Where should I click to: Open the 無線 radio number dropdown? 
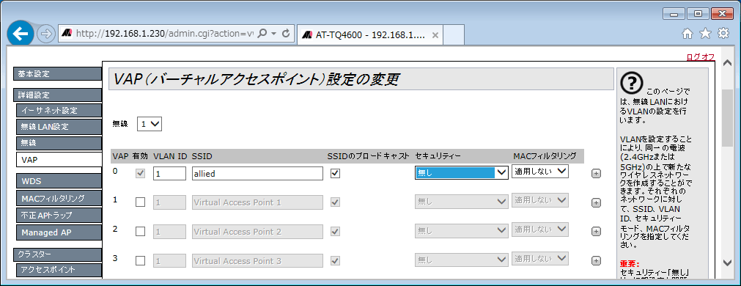(150, 125)
